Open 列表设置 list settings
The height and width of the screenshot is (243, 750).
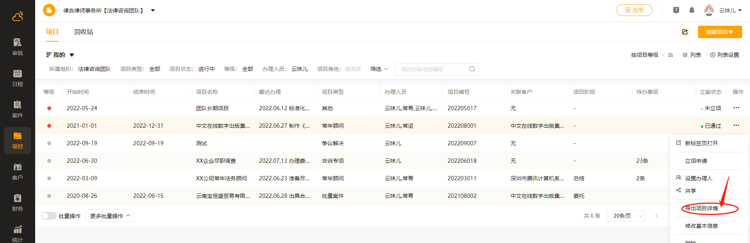click(725, 55)
